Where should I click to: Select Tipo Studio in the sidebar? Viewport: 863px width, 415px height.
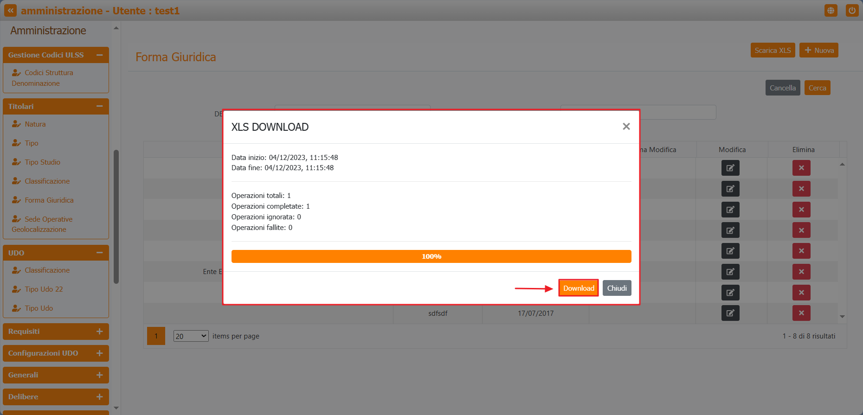pyautogui.click(x=42, y=162)
